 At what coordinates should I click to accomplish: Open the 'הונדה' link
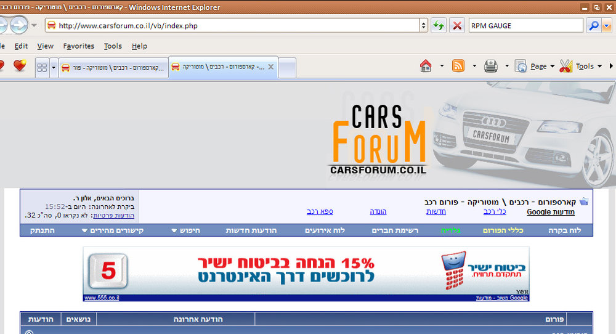[378, 211]
